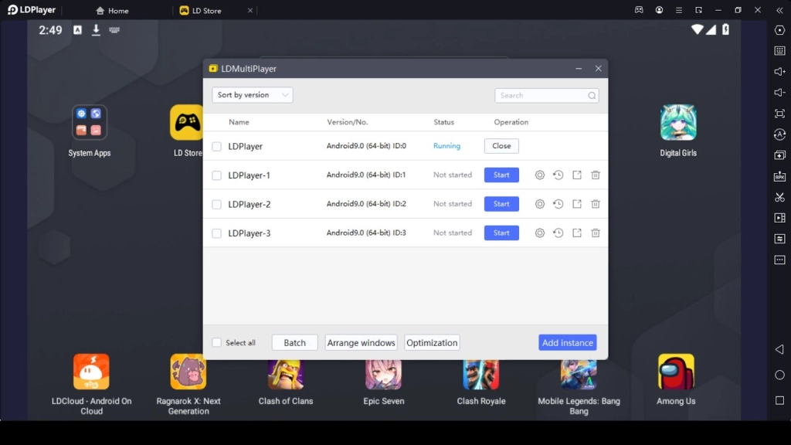This screenshot has width=791, height=445.
Task: Close the LD Store tab
Action: pyautogui.click(x=250, y=10)
